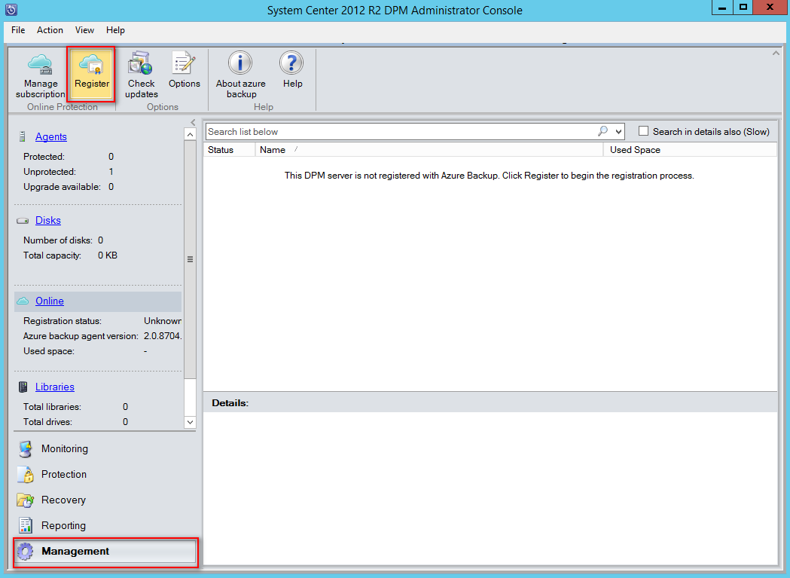Click the Libraries tape icon
The height and width of the screenshot is (578, 790).
coord(23,387)
